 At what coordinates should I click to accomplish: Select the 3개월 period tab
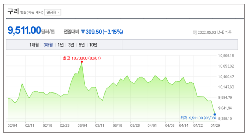tap(48, 45)
